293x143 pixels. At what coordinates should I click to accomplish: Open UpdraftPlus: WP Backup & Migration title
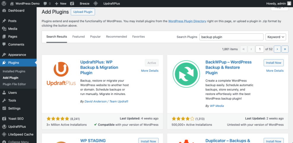[99, 67]
